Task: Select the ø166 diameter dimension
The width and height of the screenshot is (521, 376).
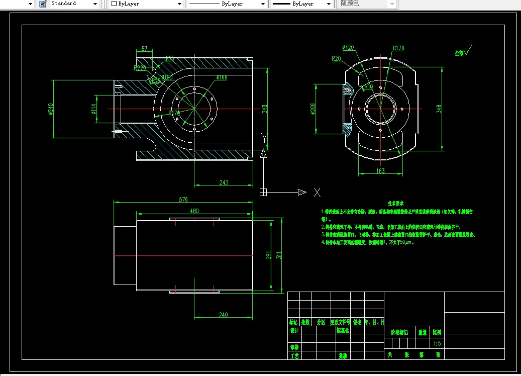Action: [x=222, y=77]
